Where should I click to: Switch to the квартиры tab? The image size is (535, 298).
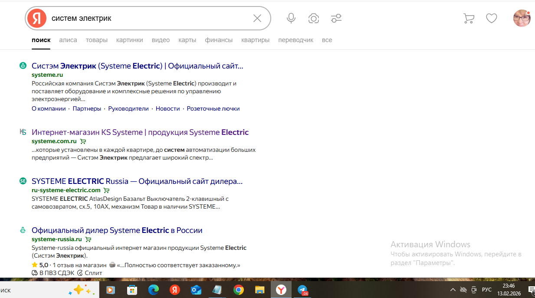(256, 40)
